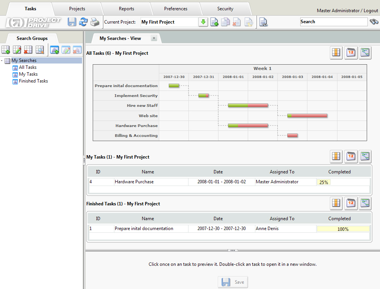Edit search group with grid-pencil icon
This screenshot has width=380, height=289.
(17, 50)
